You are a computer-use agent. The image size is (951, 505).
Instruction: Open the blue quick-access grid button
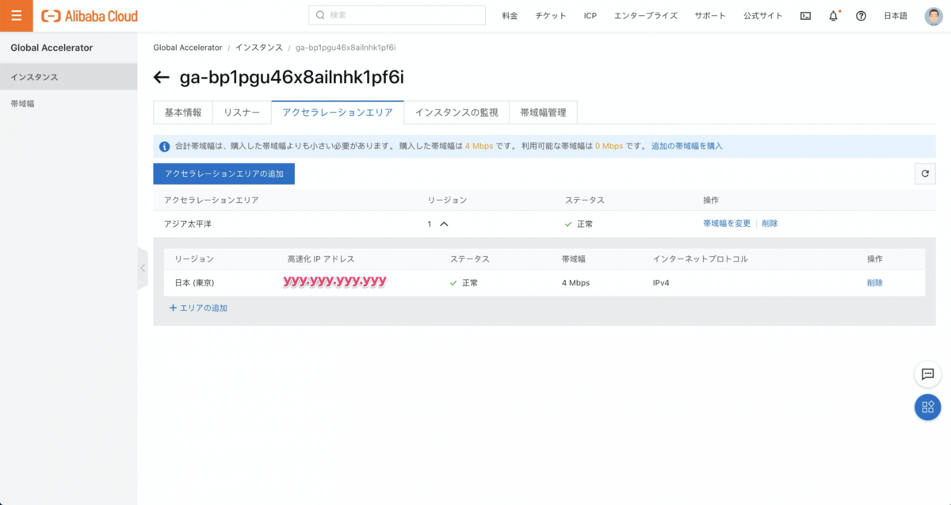point(927,407)
